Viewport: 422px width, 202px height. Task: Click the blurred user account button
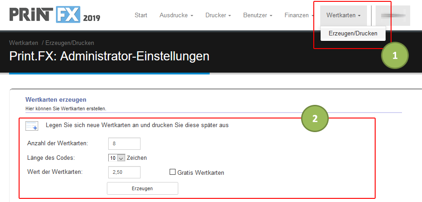click(x=393, y=15)
